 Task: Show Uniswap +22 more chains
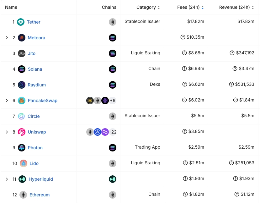[x=113, y=132]
